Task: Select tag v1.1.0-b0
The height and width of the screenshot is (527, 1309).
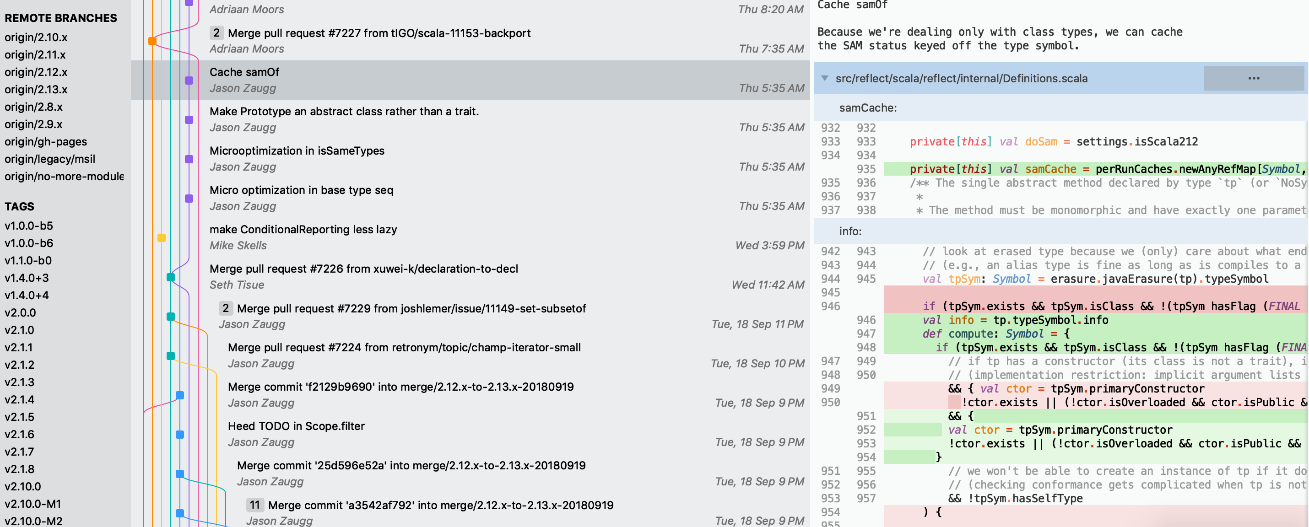Action: click(28, 260)
